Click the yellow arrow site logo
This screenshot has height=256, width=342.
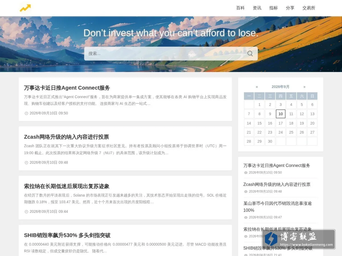25,8
